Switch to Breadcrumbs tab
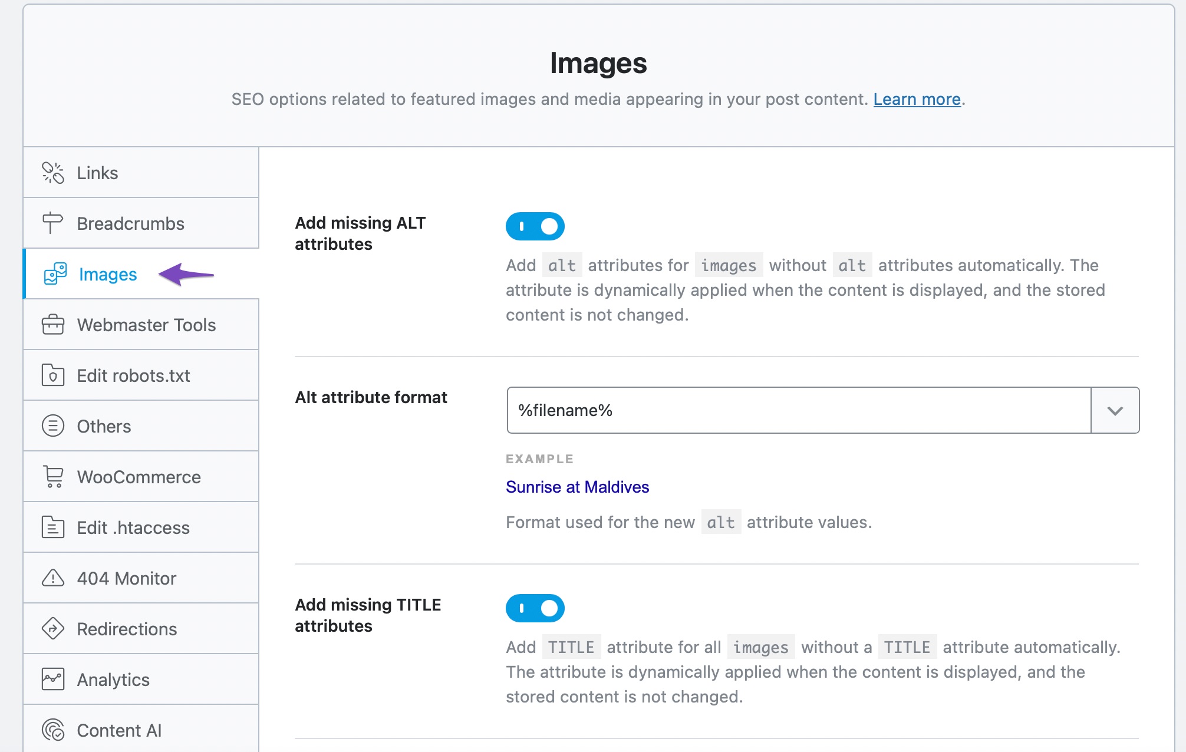1186x752 pixels. coord(141,223)
